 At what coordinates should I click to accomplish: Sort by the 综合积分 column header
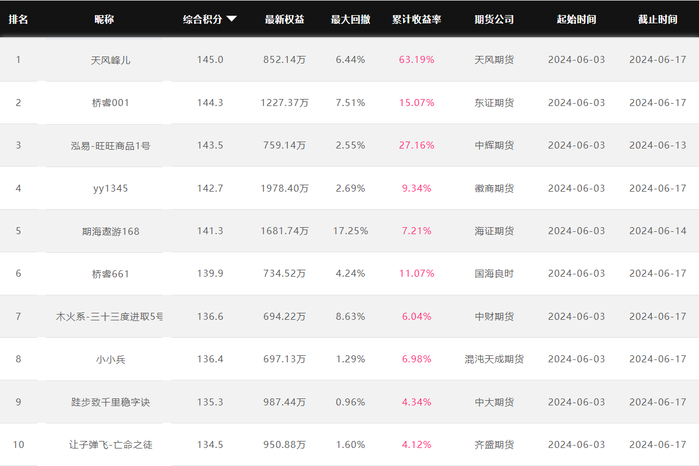tap(203, 19)
